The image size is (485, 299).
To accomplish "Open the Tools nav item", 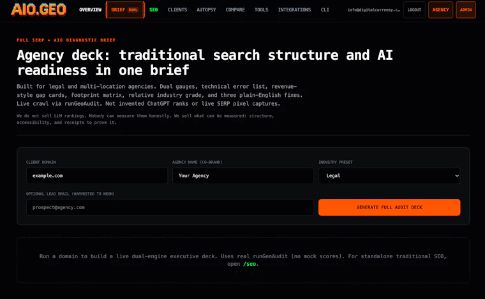I will (x=262, y=10).
